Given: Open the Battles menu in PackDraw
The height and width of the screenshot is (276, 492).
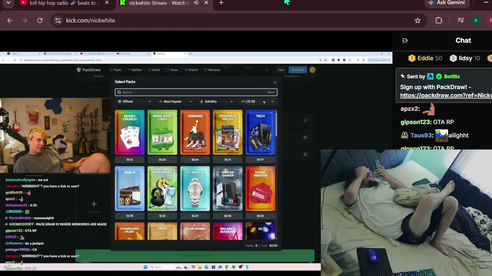Looking at the screenshot, I should pos(135,70).
